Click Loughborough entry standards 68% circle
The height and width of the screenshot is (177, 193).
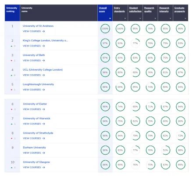(x=120, y=87)
